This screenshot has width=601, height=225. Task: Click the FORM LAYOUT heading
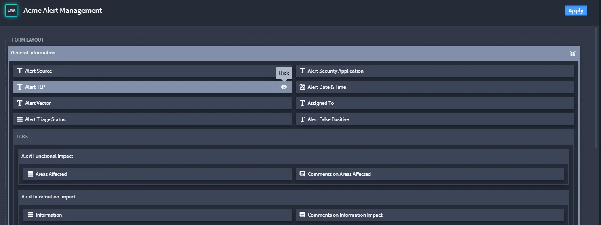point(28,40)
